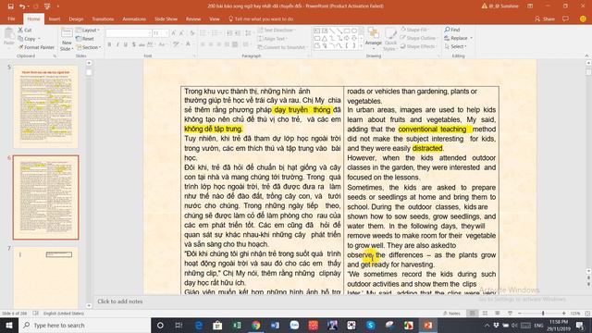Open Shape Effects icon
Image resolution: width=592 pixels, height=333 pixels.
pos(403,46)
